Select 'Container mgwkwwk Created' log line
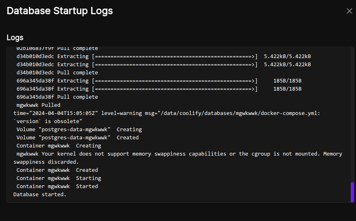The height and width of the screenshot is (221, 356). tap(57, 170)
